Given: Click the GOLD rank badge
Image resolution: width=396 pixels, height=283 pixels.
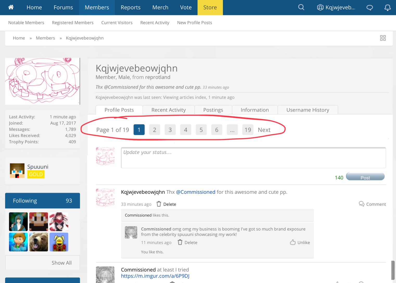Looking at the screenshot, I should [36, 174].
